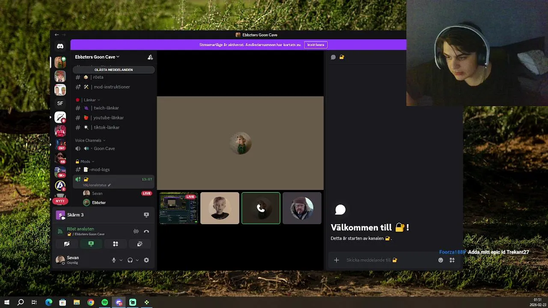Open the tiktok-länkar channel

[x=113, y=127]
